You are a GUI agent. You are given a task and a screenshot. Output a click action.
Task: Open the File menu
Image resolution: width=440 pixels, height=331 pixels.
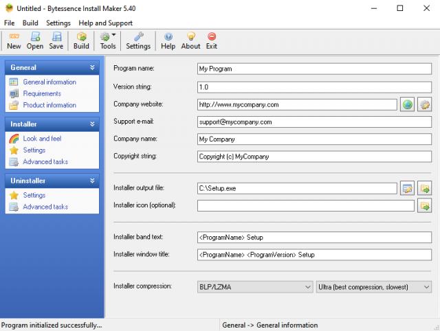pos(10,23)
